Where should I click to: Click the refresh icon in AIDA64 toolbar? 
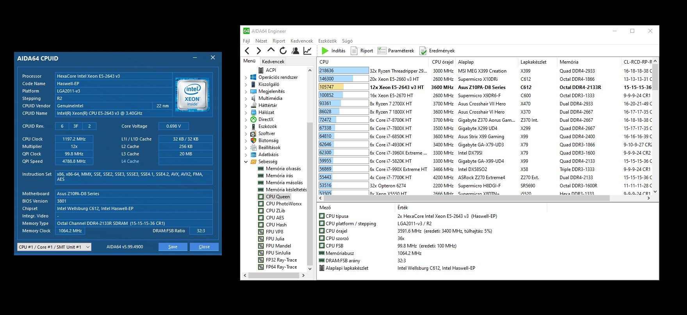click(x=283, y=51)
